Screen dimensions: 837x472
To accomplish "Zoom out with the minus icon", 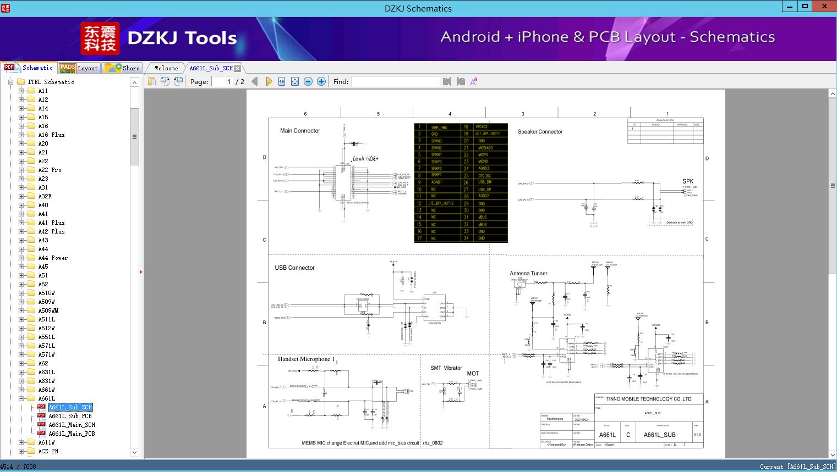I will click(x=308, y=81).
